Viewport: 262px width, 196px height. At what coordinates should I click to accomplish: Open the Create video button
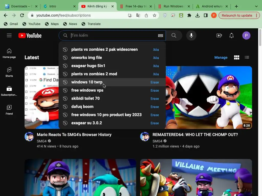pyautogui.click(x=219, y=35)
